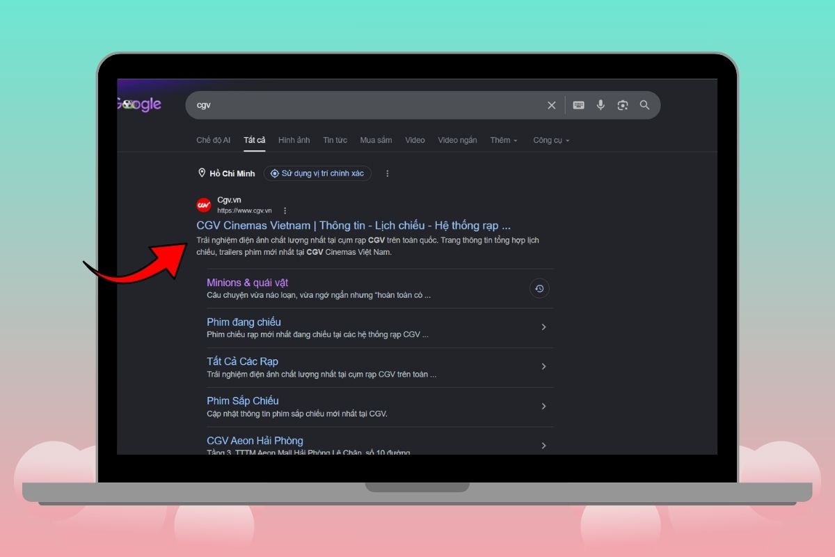Click the chevron on Phim Sắp Chiếu row
Image resolution: width=835 pixels, height=557 pixels.
(x=544, y=406)
